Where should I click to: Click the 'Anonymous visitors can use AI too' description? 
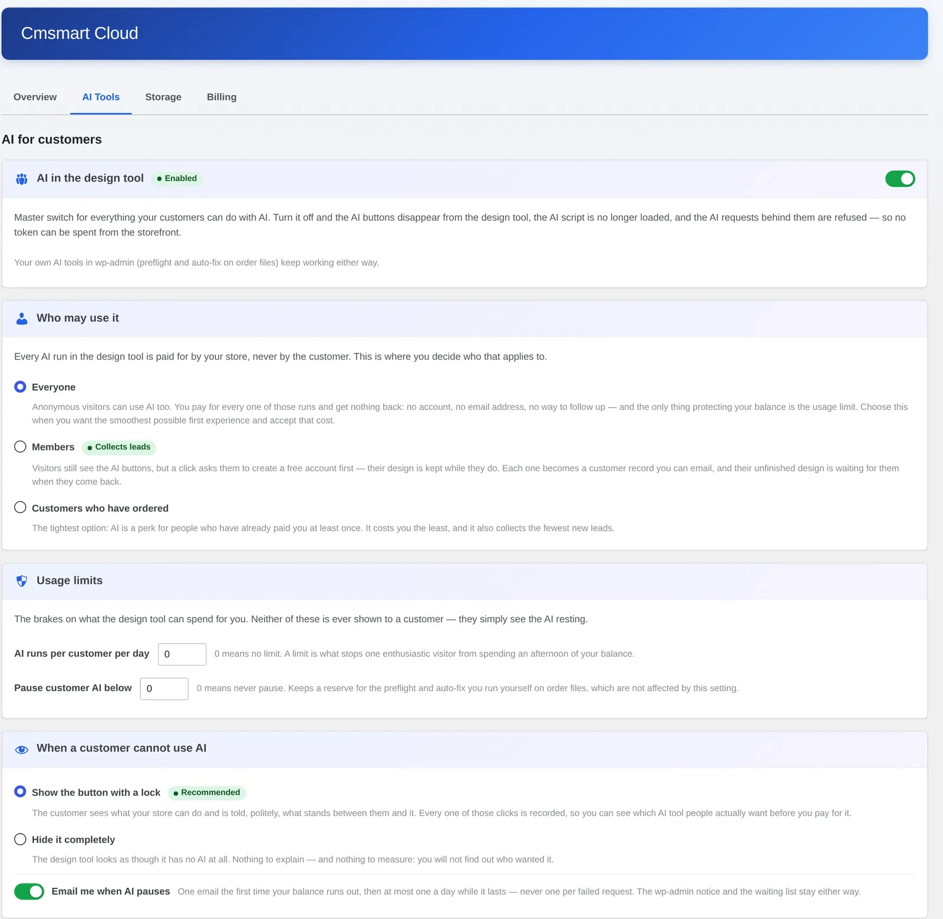(x=470, y=414)
